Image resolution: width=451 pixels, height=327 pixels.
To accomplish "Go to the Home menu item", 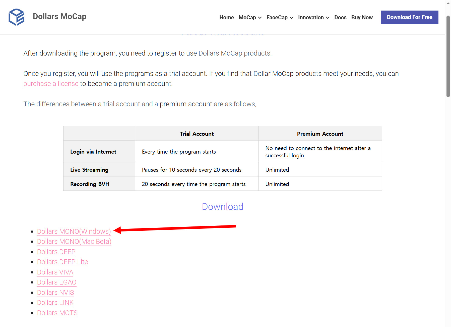I will [x=226, y=17].
